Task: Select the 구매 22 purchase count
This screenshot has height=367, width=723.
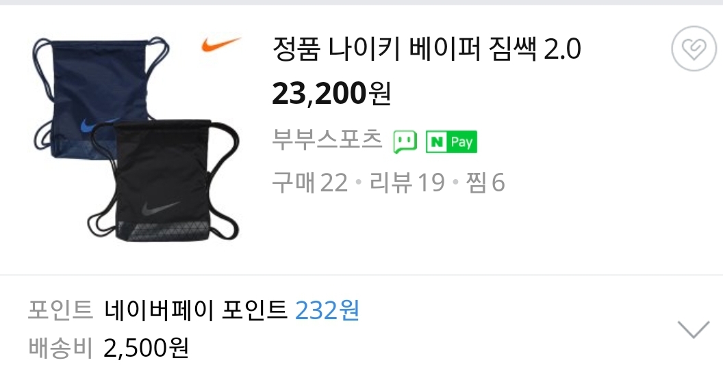Action: tap(309, 182)
